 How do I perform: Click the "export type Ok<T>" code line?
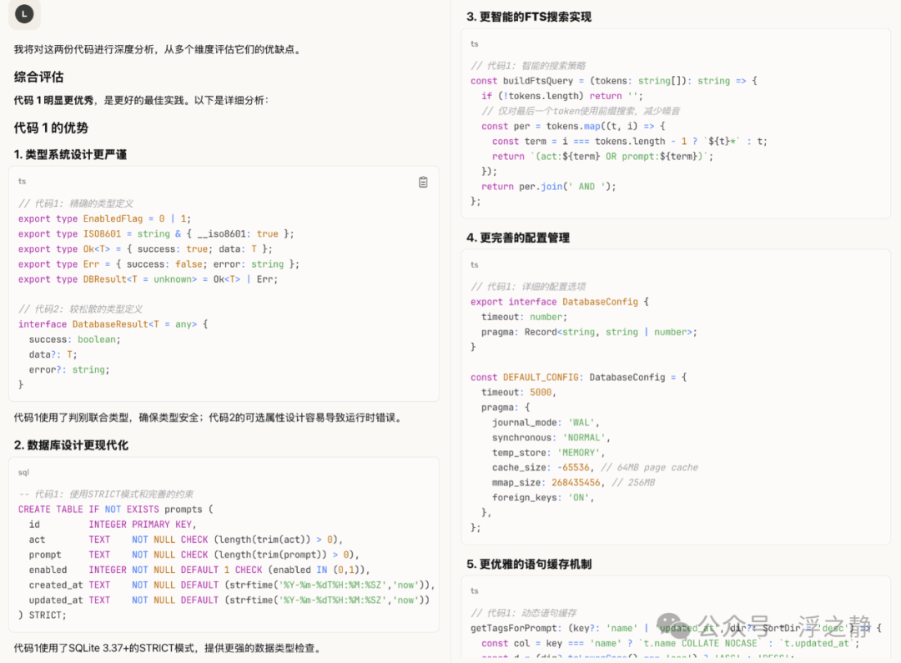pos(145,249)
